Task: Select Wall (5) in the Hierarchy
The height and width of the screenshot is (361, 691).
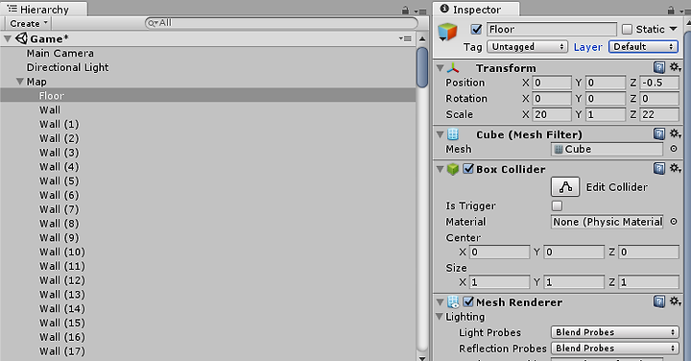Action: point(60,181)
